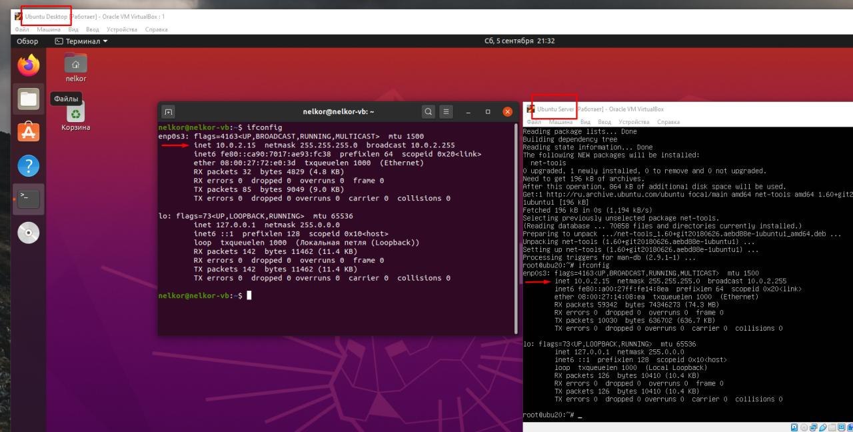
Task: Close the nelkor terminal window
Action: [x=507, y=112]
